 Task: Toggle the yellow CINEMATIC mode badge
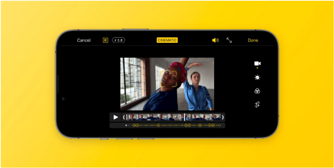coord(167,40)
